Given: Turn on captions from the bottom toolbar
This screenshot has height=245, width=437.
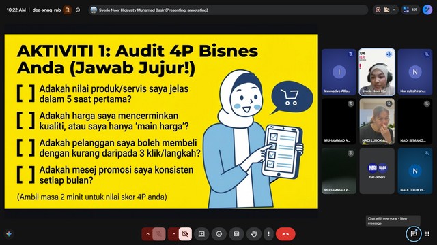Looking at the screenshot, I should (236, 234).
